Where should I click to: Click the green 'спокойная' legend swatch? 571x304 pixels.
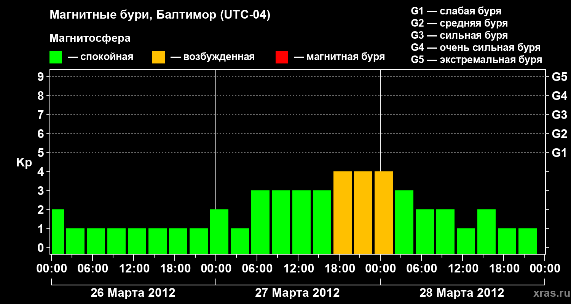click(56, 57)
